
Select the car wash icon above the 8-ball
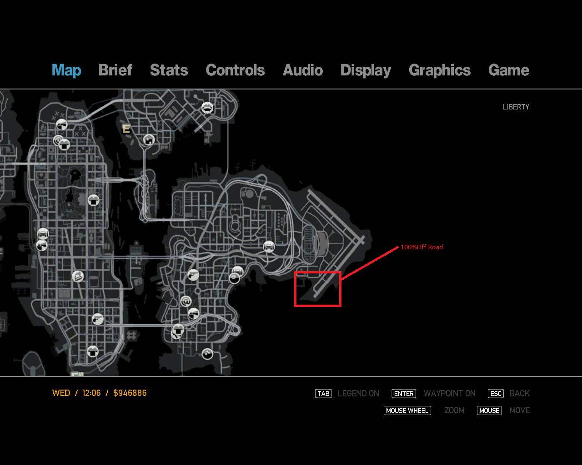238,272
